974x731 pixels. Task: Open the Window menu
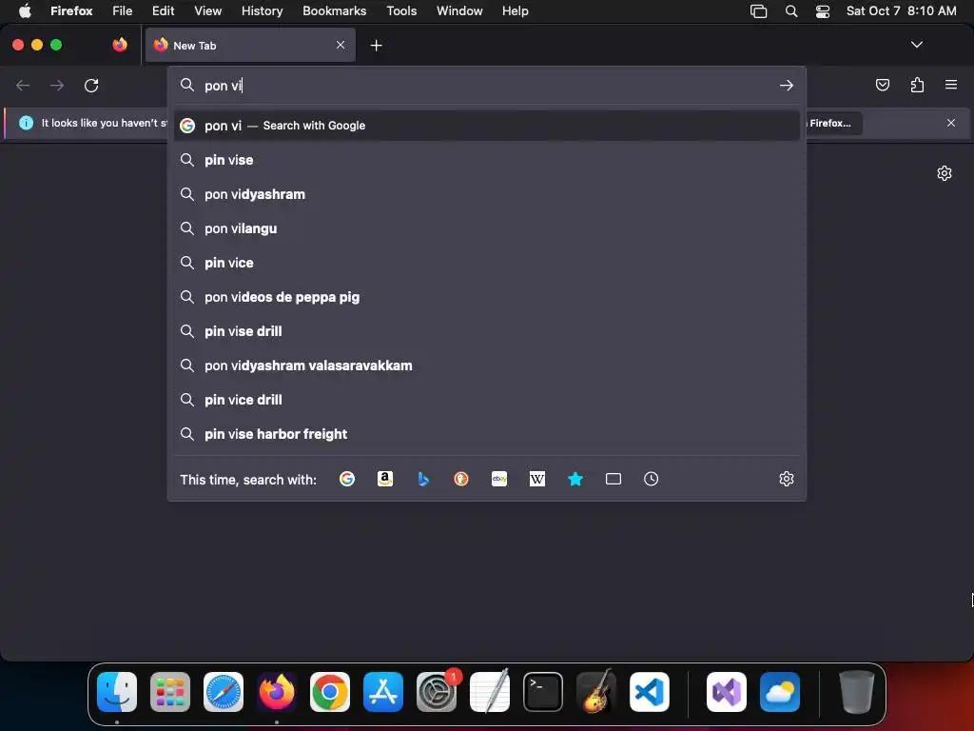[x=459, y=10]
